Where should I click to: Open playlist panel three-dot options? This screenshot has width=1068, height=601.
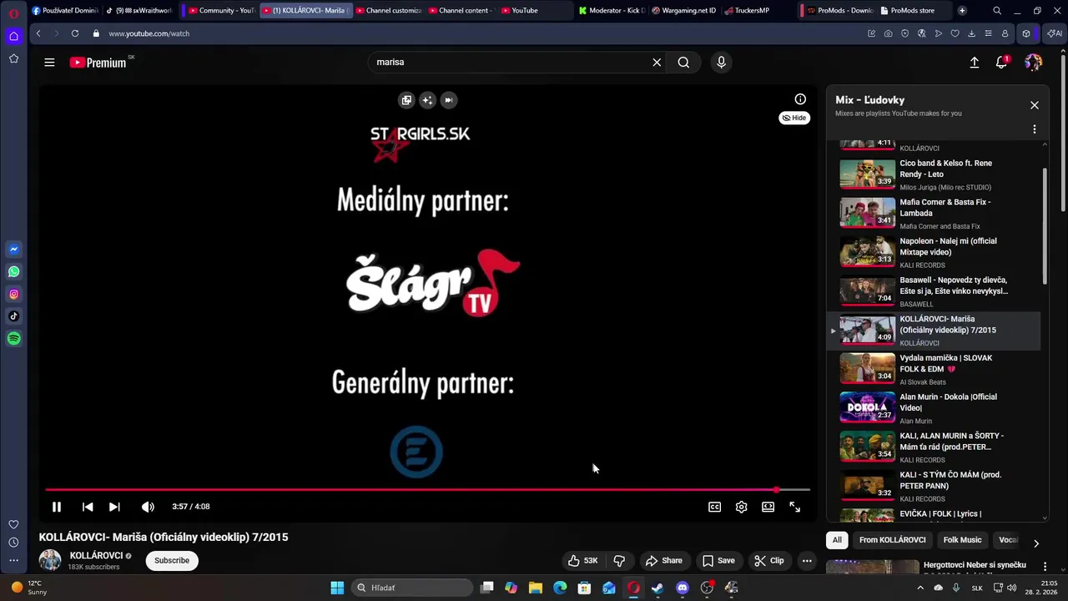click(1034, 129)
